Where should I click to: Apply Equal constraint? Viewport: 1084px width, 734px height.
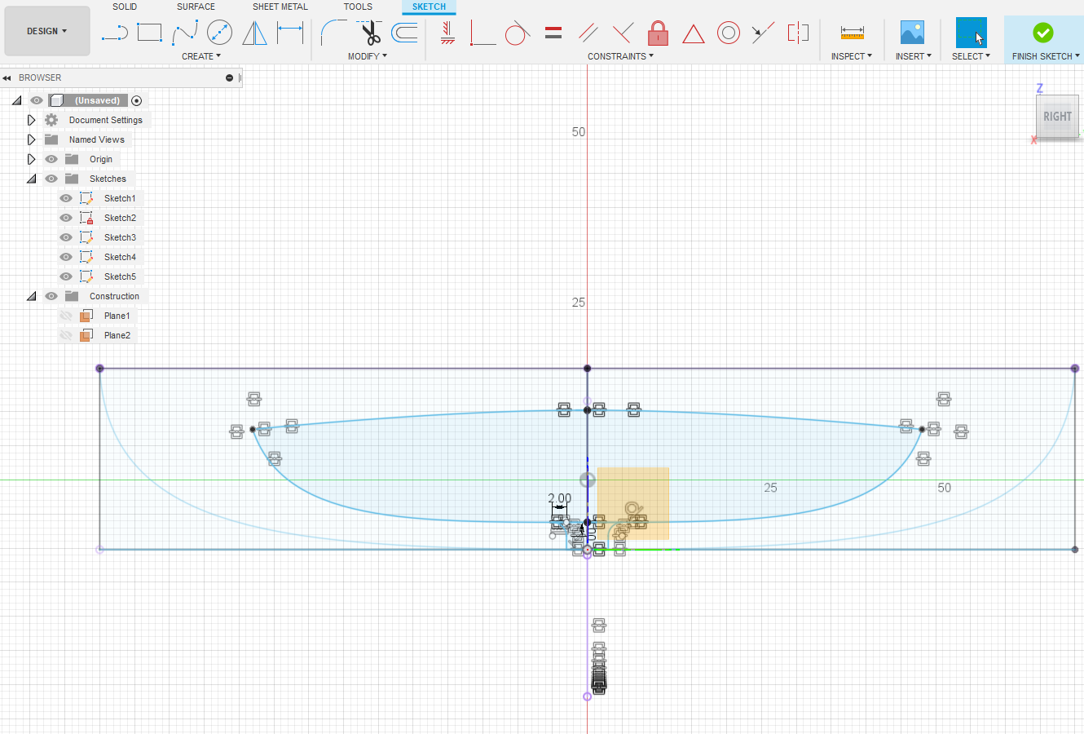[x=553, y=33]
